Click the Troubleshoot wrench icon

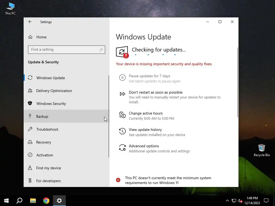(x=30, y=129)
